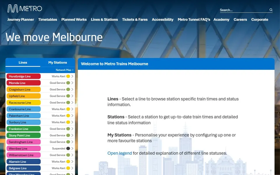Go to the Careers page
Screen dimensions: 280x175
[240, 20]
